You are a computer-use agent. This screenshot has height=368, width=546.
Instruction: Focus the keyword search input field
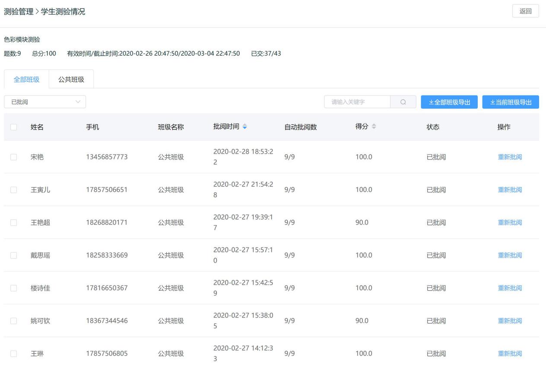pyautogui.click(x=357, y=102)
